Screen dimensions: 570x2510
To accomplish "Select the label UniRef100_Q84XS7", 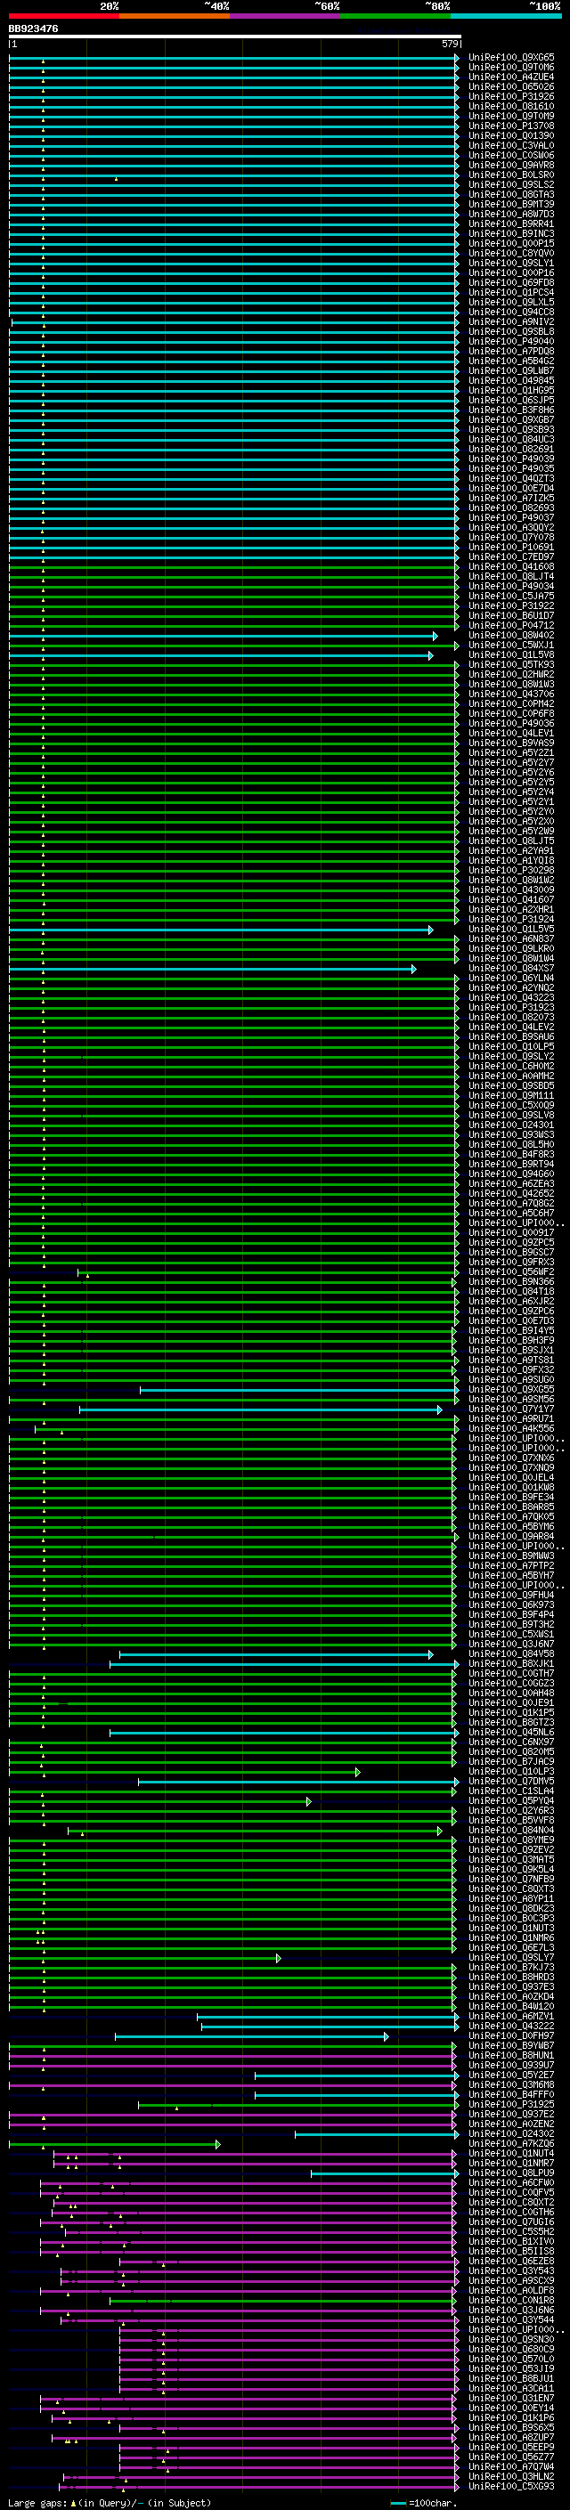I will [511, 969].
